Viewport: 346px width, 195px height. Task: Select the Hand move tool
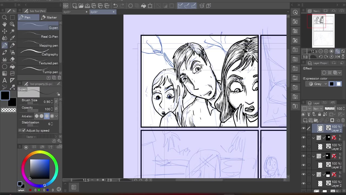coord(5,24)
